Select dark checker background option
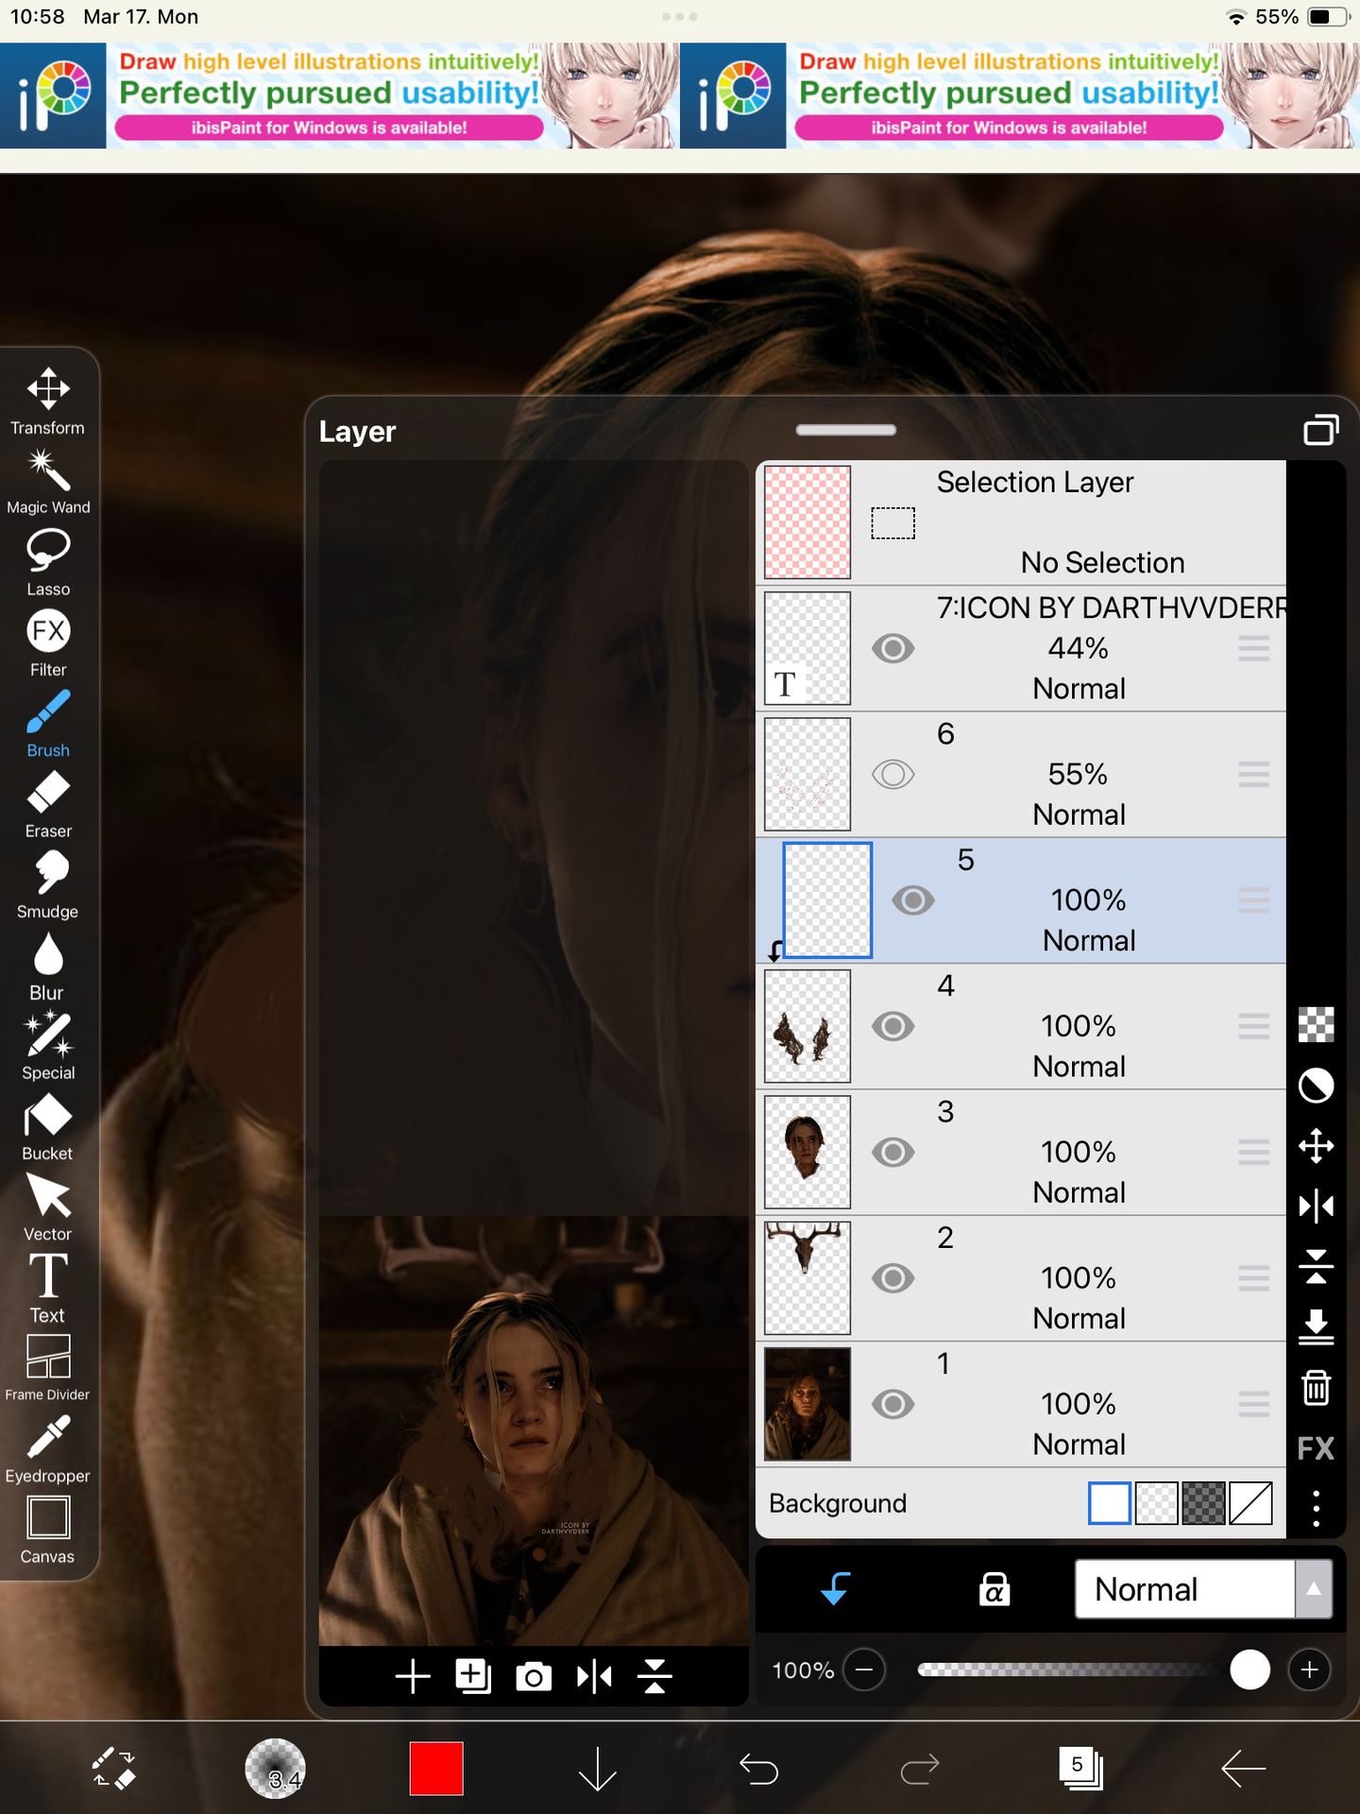Viewport: 1360px width, 1814px height. point(1204,1503)
